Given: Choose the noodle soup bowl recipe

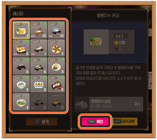Looking at the screenshot, I should point(21,84).
